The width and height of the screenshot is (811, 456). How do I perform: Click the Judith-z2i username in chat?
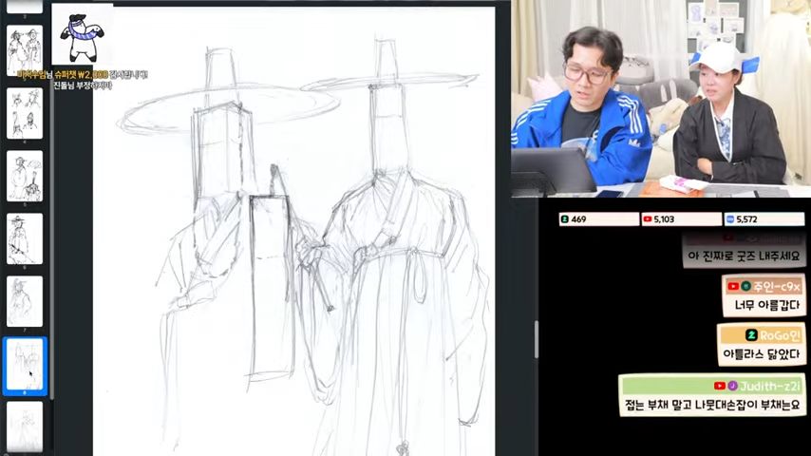coord(769,386)
